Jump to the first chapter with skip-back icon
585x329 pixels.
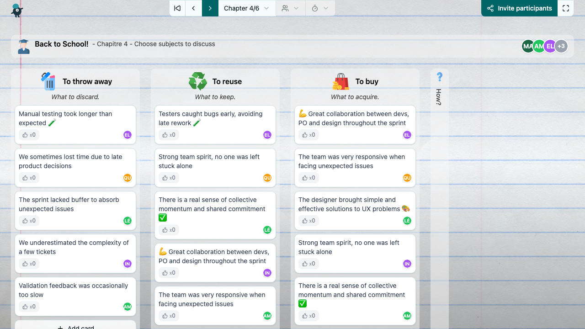pyautogui.click(x=177, y=8)
